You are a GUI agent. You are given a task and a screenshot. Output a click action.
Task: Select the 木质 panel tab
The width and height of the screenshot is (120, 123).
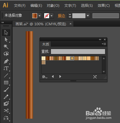coord(46,44)
